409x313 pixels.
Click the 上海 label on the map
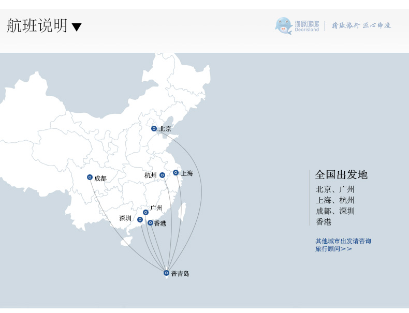click(187, 173)
